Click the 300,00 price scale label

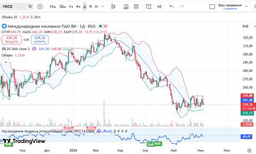247,54
